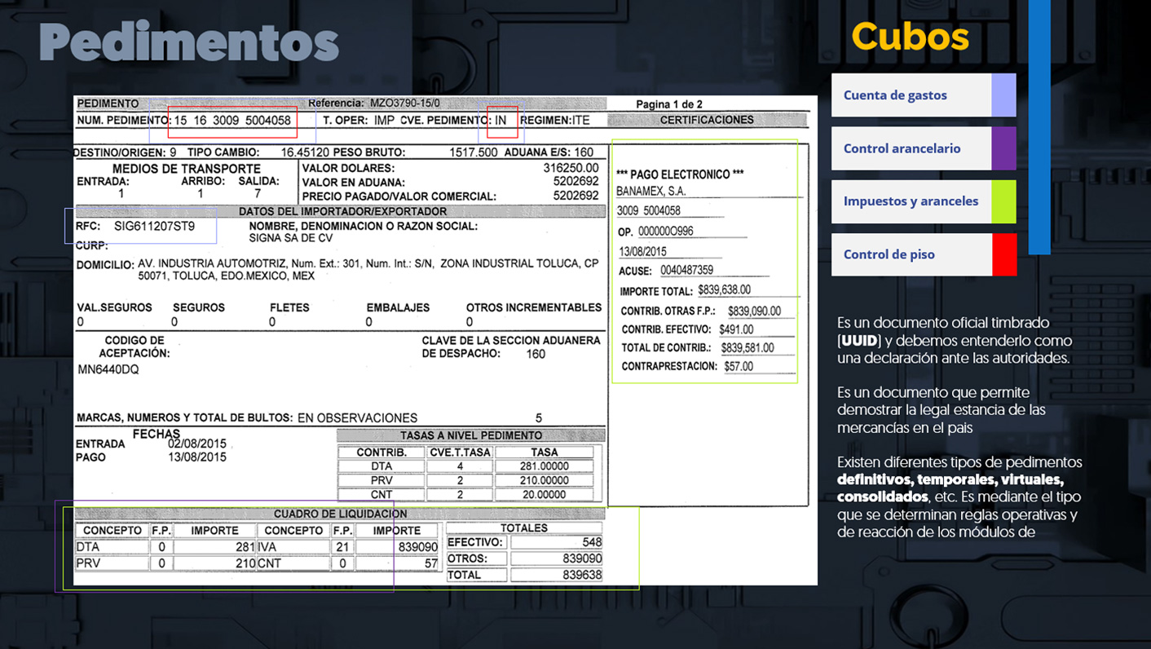Click the Cubos header label
This screenshot has height=649, width=1151.
click(x=910, y=36)
